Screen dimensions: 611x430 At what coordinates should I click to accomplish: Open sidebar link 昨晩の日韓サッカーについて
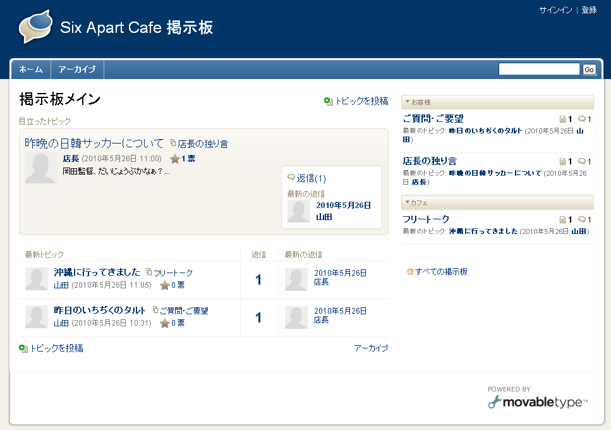coord(495,173)
